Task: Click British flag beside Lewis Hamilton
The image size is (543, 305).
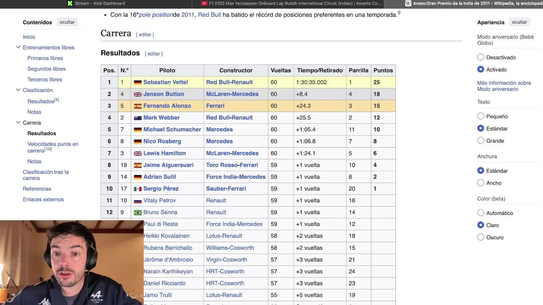Action: [137, 153]
